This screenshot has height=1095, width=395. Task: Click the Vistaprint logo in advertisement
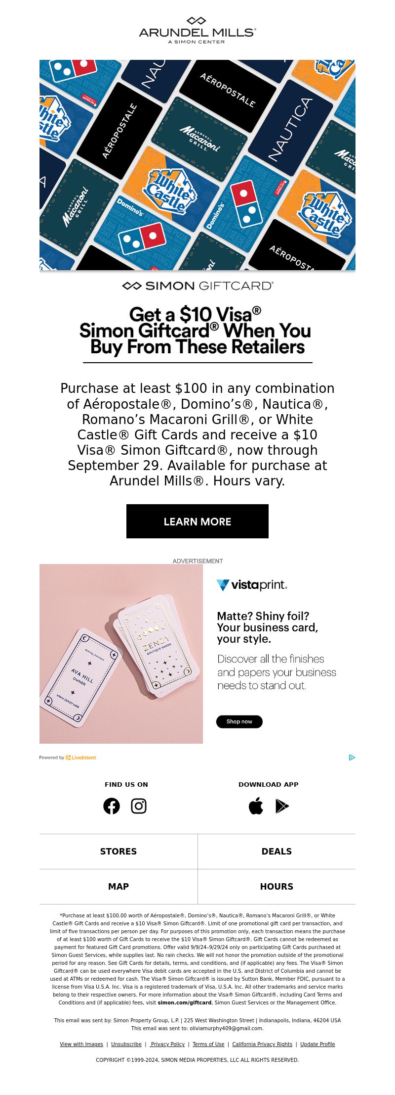(252, 585)
